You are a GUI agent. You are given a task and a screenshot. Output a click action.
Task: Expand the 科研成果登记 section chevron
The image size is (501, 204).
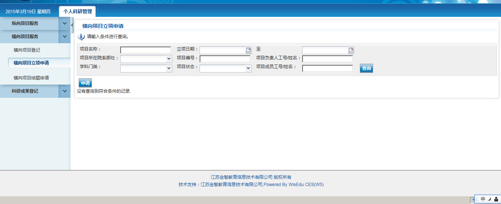(65, 91)
